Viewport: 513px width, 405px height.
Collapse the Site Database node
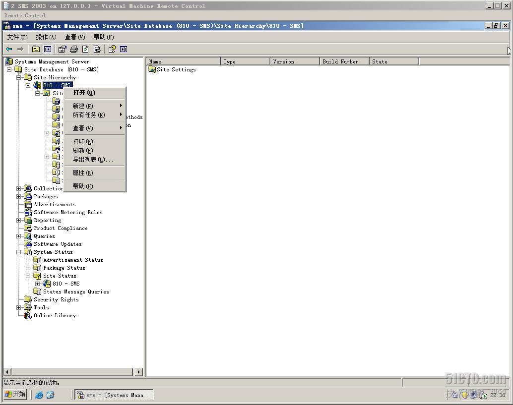coord(9,69)
